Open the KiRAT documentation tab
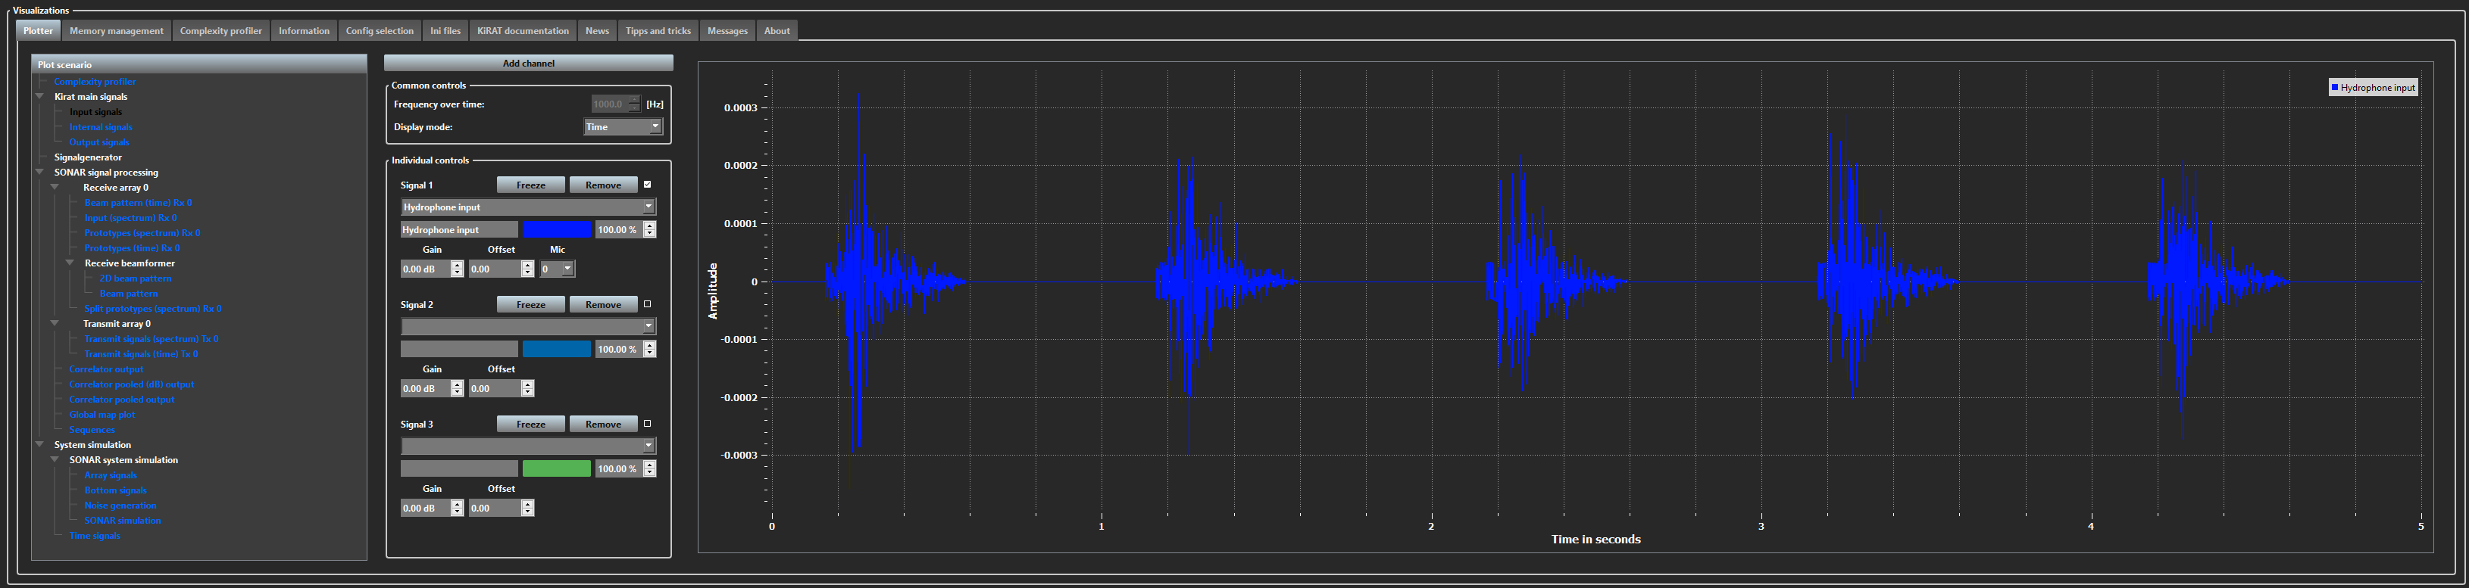This screenshot has width=2469, height=588. point(523,30)
